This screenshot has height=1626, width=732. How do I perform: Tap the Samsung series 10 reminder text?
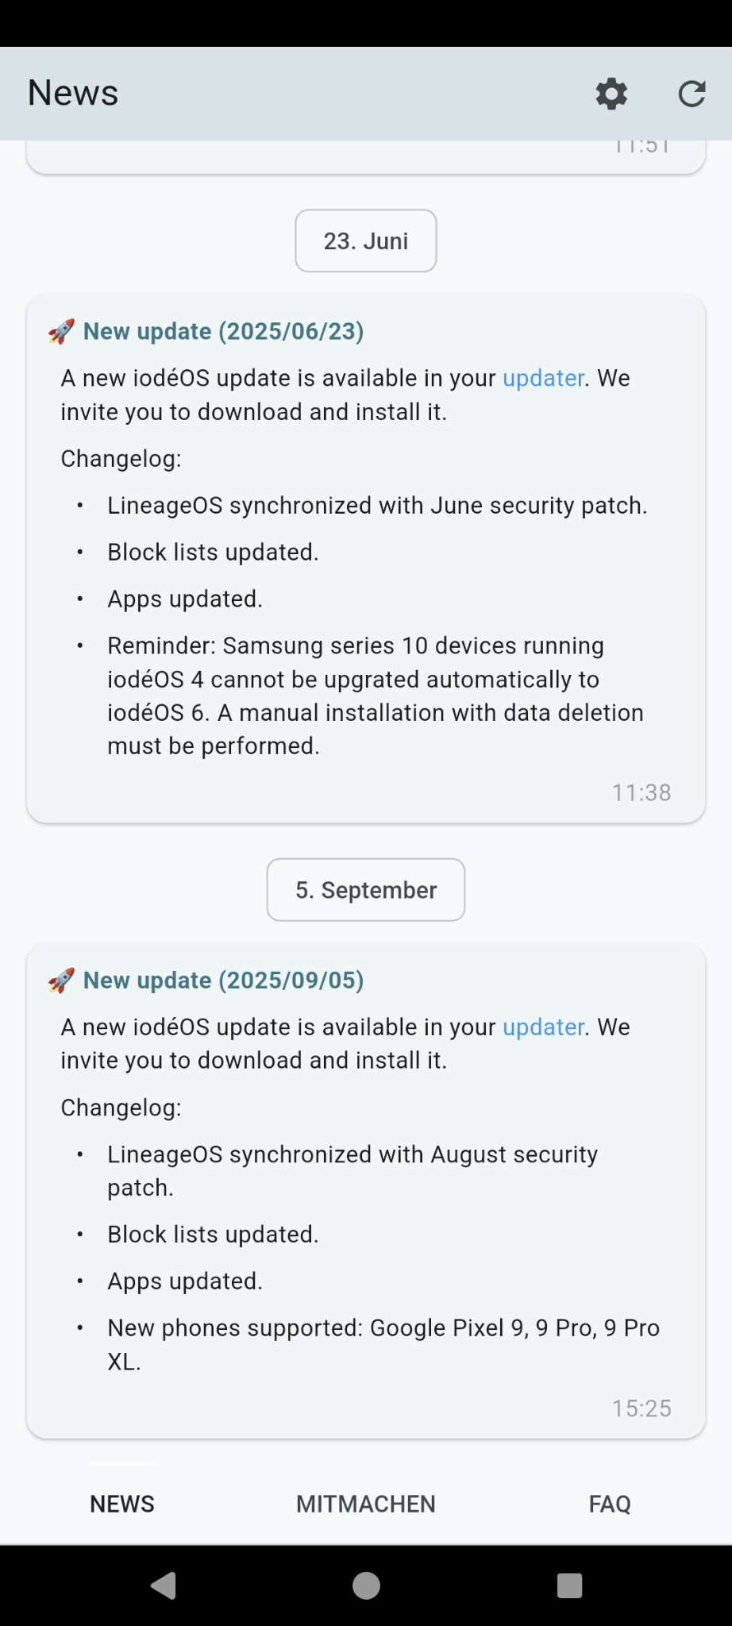click(x=375, y=695)
